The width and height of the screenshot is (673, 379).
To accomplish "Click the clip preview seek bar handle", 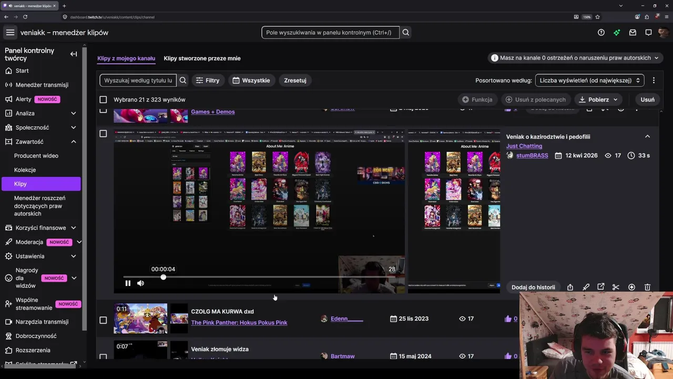I will click(x=164, y=277).
